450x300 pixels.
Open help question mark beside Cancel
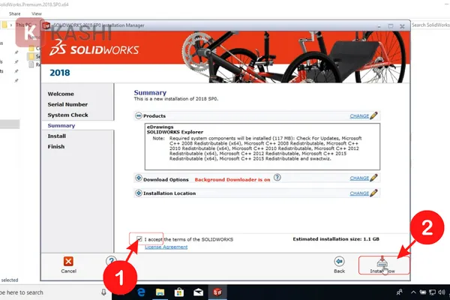[x=111, y=261]
